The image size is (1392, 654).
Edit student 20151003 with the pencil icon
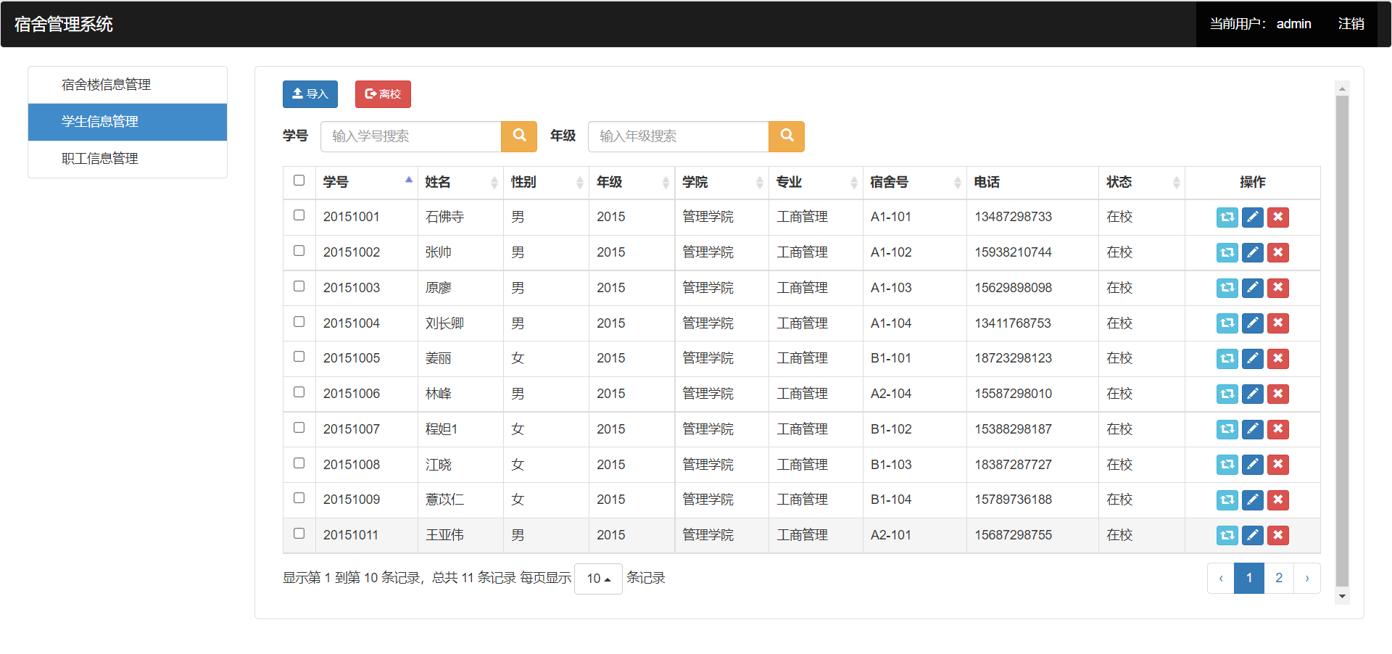point(1252,288)
